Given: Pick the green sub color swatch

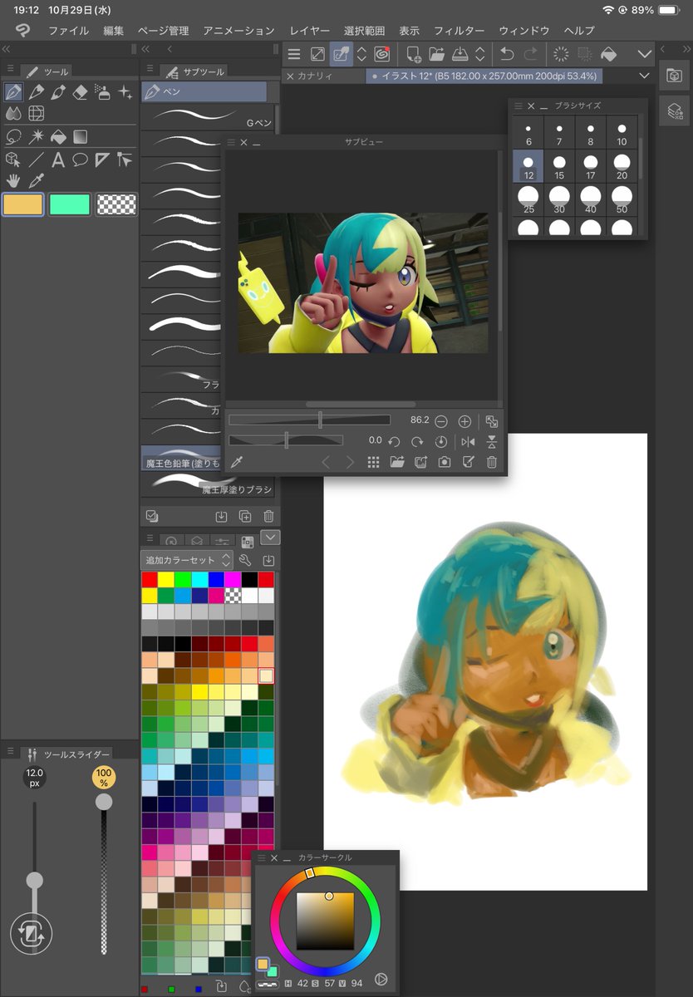Looking at the screenshot, I should [x=70, y=204].
